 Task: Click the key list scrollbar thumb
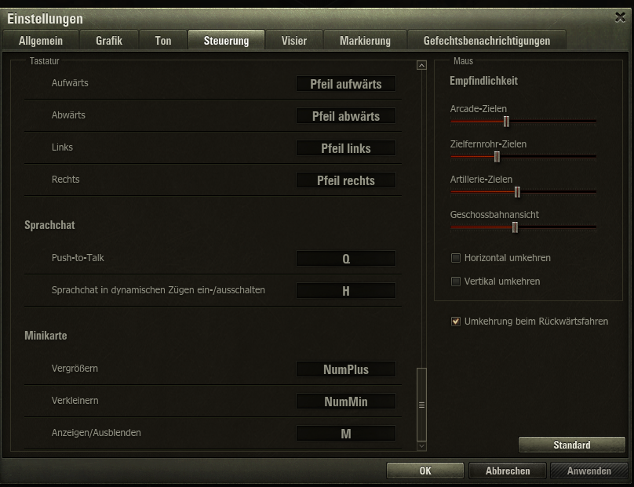(421, 404)
